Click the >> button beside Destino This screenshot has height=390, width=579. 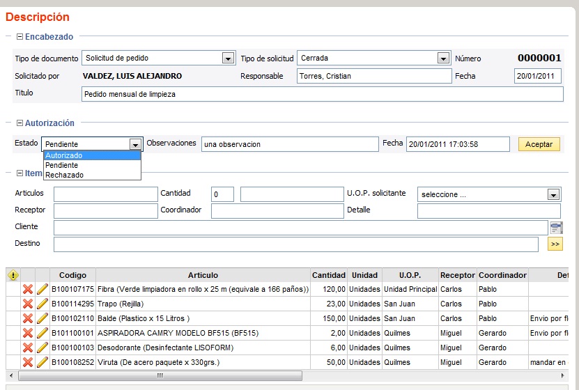pos(555,244)
